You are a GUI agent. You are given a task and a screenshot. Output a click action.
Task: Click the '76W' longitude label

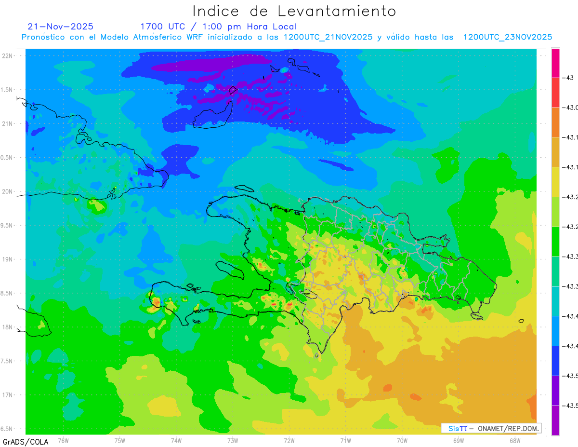click(63, 440)
